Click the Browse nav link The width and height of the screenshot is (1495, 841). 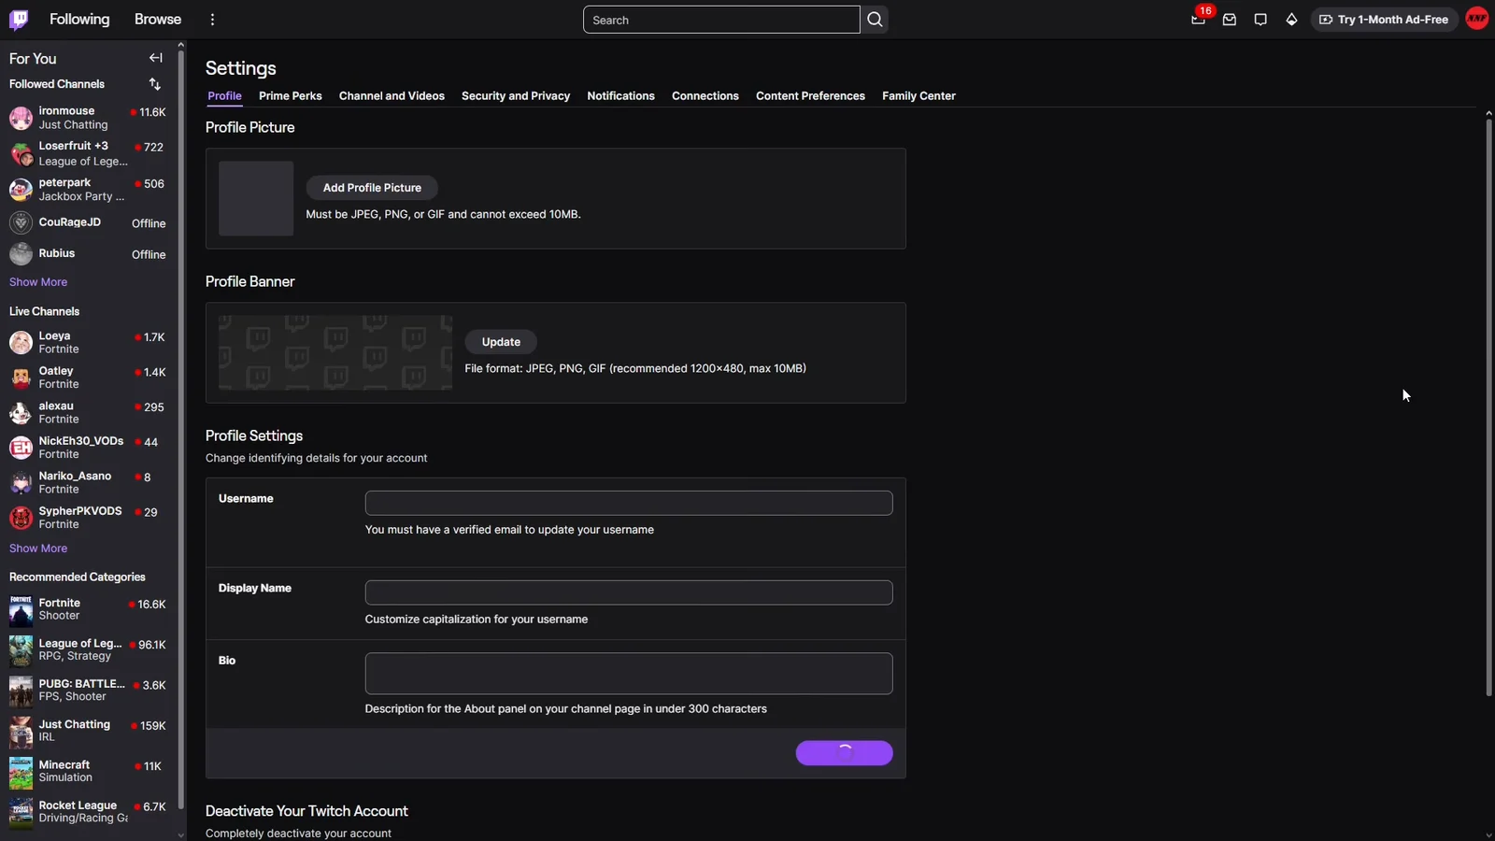[x=158, y=20]
